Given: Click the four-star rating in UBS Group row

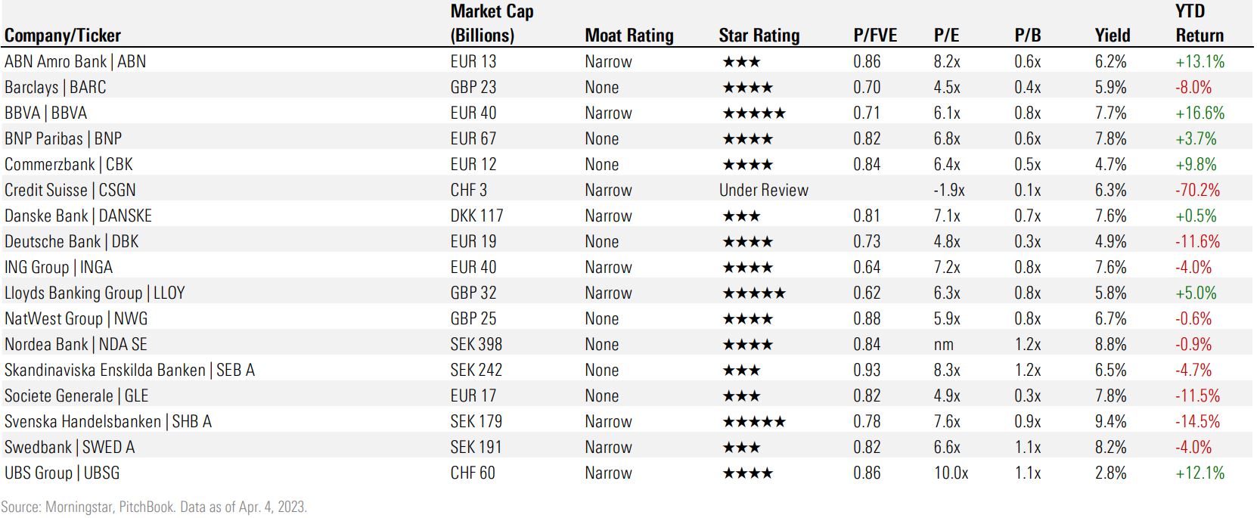Looking at the screenshot, I should click(x=747, y=473).
